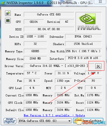Viewport: 107px width, 126px height.
Task: Click the Default Clock row 1124 MHz boost
Action: click(93, 110)
